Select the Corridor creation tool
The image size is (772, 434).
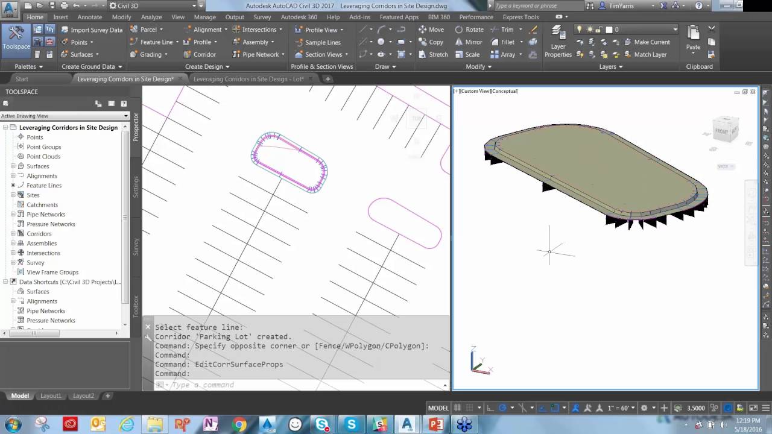pyautogui.click(x=200, y=54)
